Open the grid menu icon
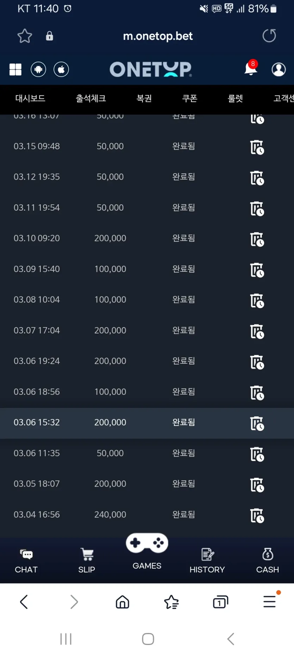The image size is (294, 657). click(15, 70)
